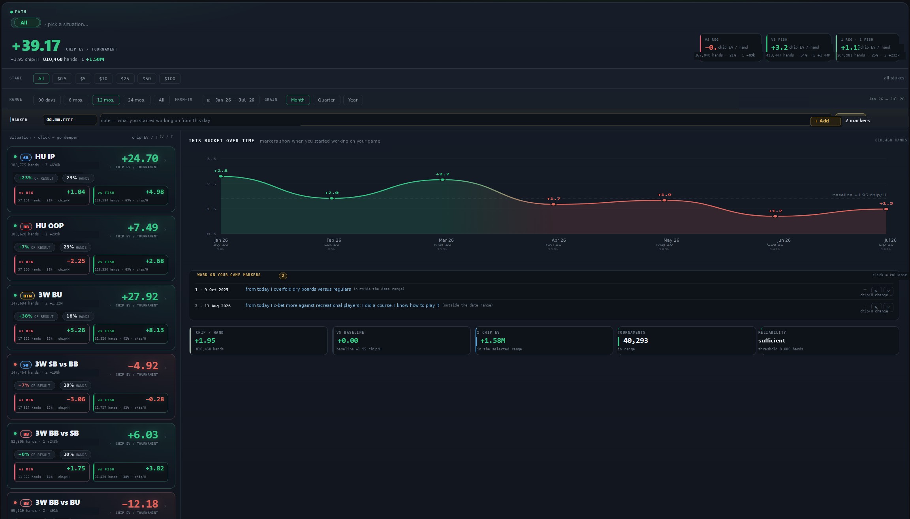Switch grain to Quarter

[x=326, y=100]
